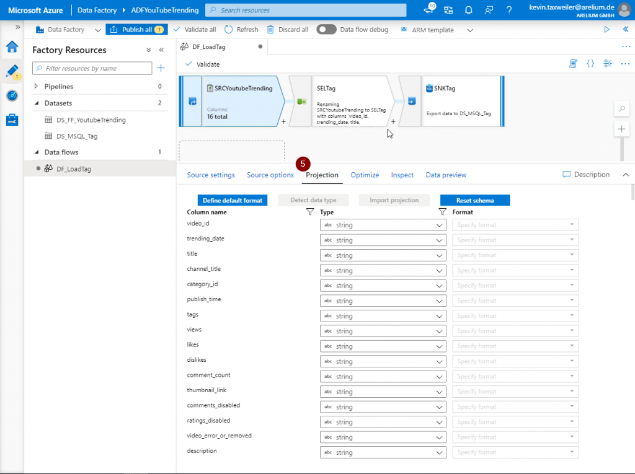635x474 pixels.
Task: Open the Type dropdown for video_id column
Action: click(383, 224)
